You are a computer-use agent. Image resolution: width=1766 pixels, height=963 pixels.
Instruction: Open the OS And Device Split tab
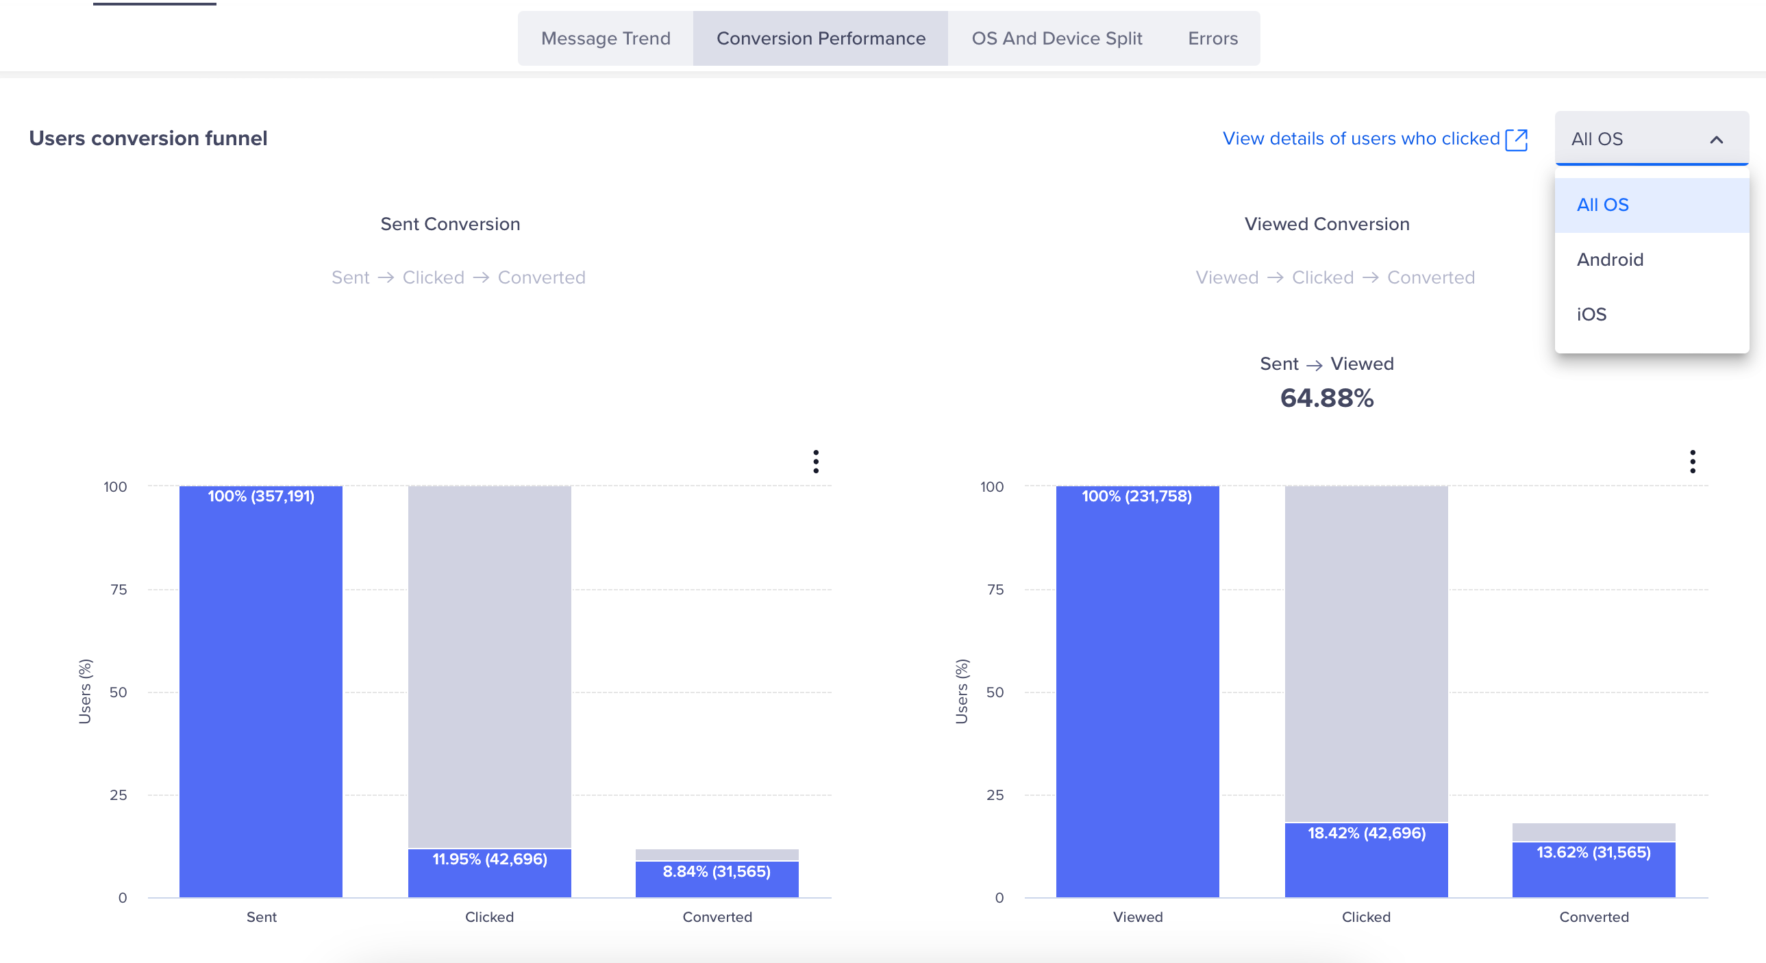click(x=1057, y=38)
